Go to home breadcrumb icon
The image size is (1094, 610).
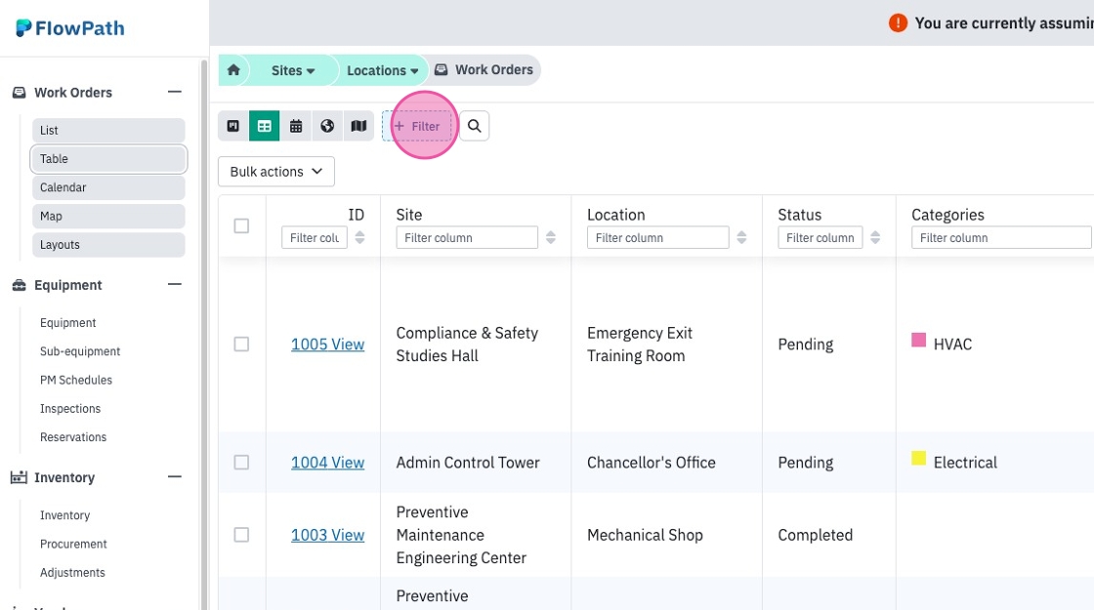click(x=233, y=69)
